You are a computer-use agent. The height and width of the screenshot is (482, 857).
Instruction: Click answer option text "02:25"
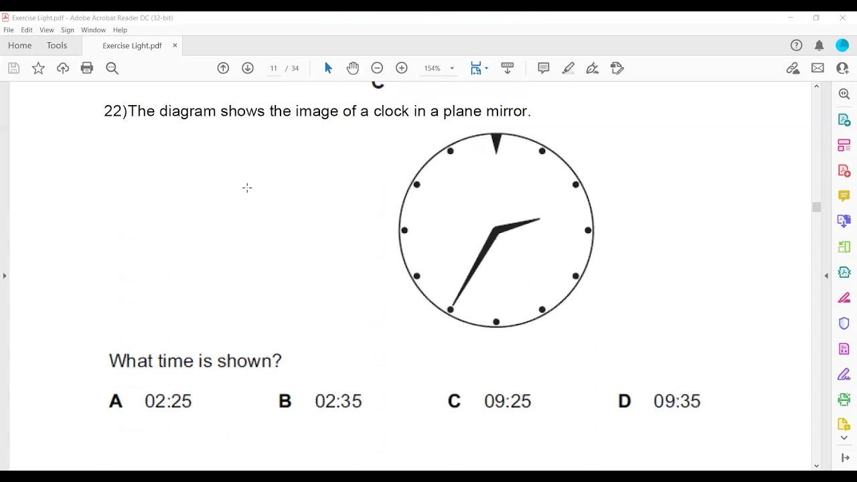(x=168, y=401)
